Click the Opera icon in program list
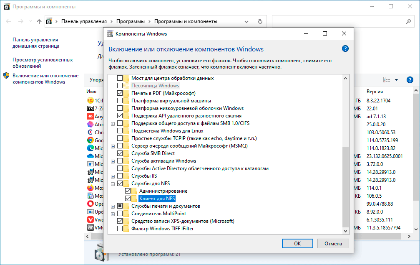This screenshot has width=420, height=265. tap(90, 204)
